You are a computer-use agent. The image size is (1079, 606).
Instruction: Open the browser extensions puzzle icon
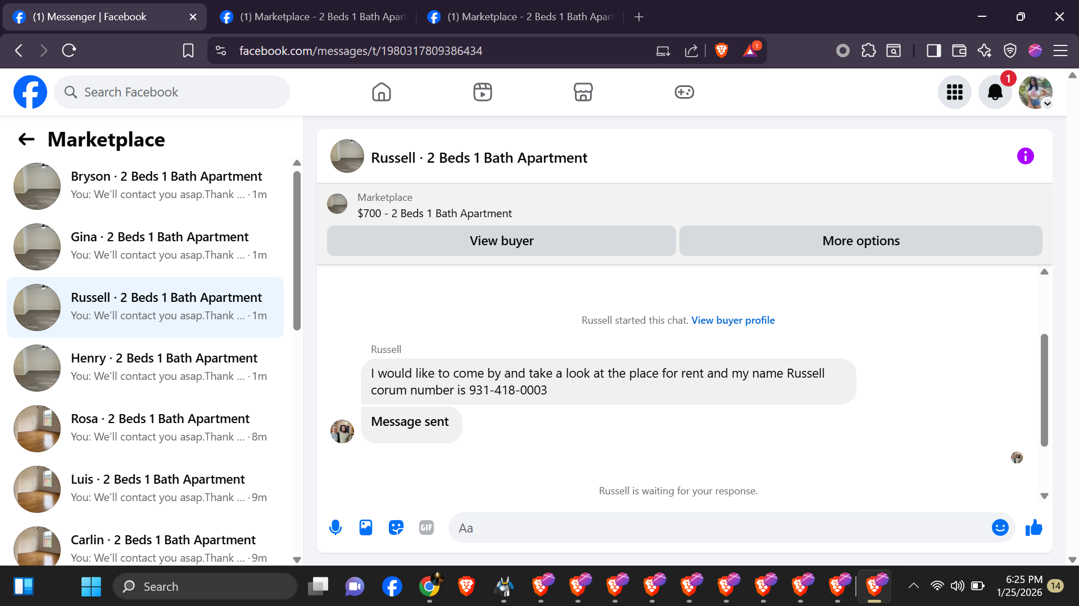pyautogui.click(x=868, y=50)
